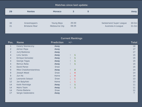Click the '30-Oct' date
The width and height of the screenshot is (142, 107).
(134, 23)
